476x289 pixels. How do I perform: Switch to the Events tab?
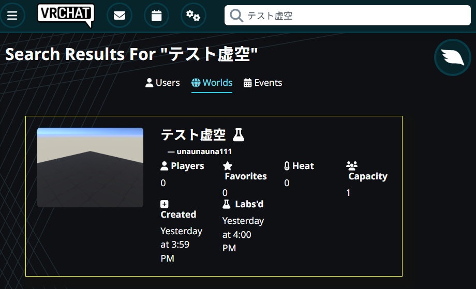click(263, 83)
